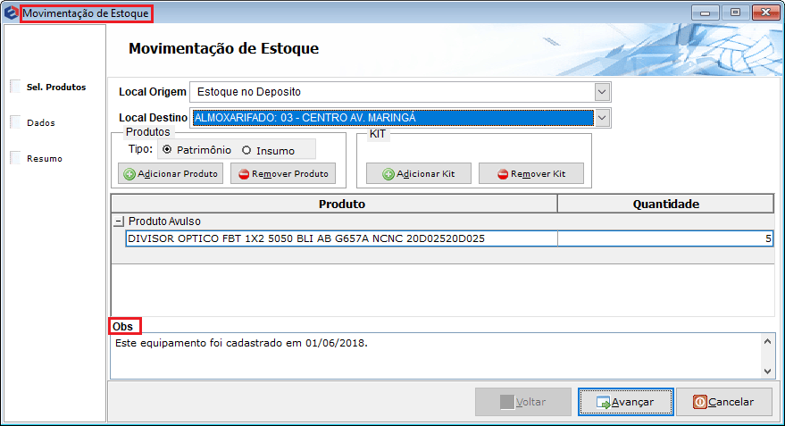Click the Quantidade column header
This screenshot has width=785, height=426.
(666, 204)
